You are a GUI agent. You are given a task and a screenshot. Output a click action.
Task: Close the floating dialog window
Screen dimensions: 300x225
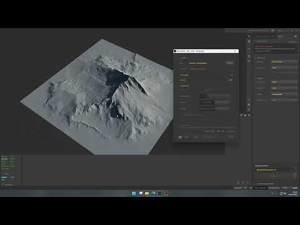(x=236, y=51)
